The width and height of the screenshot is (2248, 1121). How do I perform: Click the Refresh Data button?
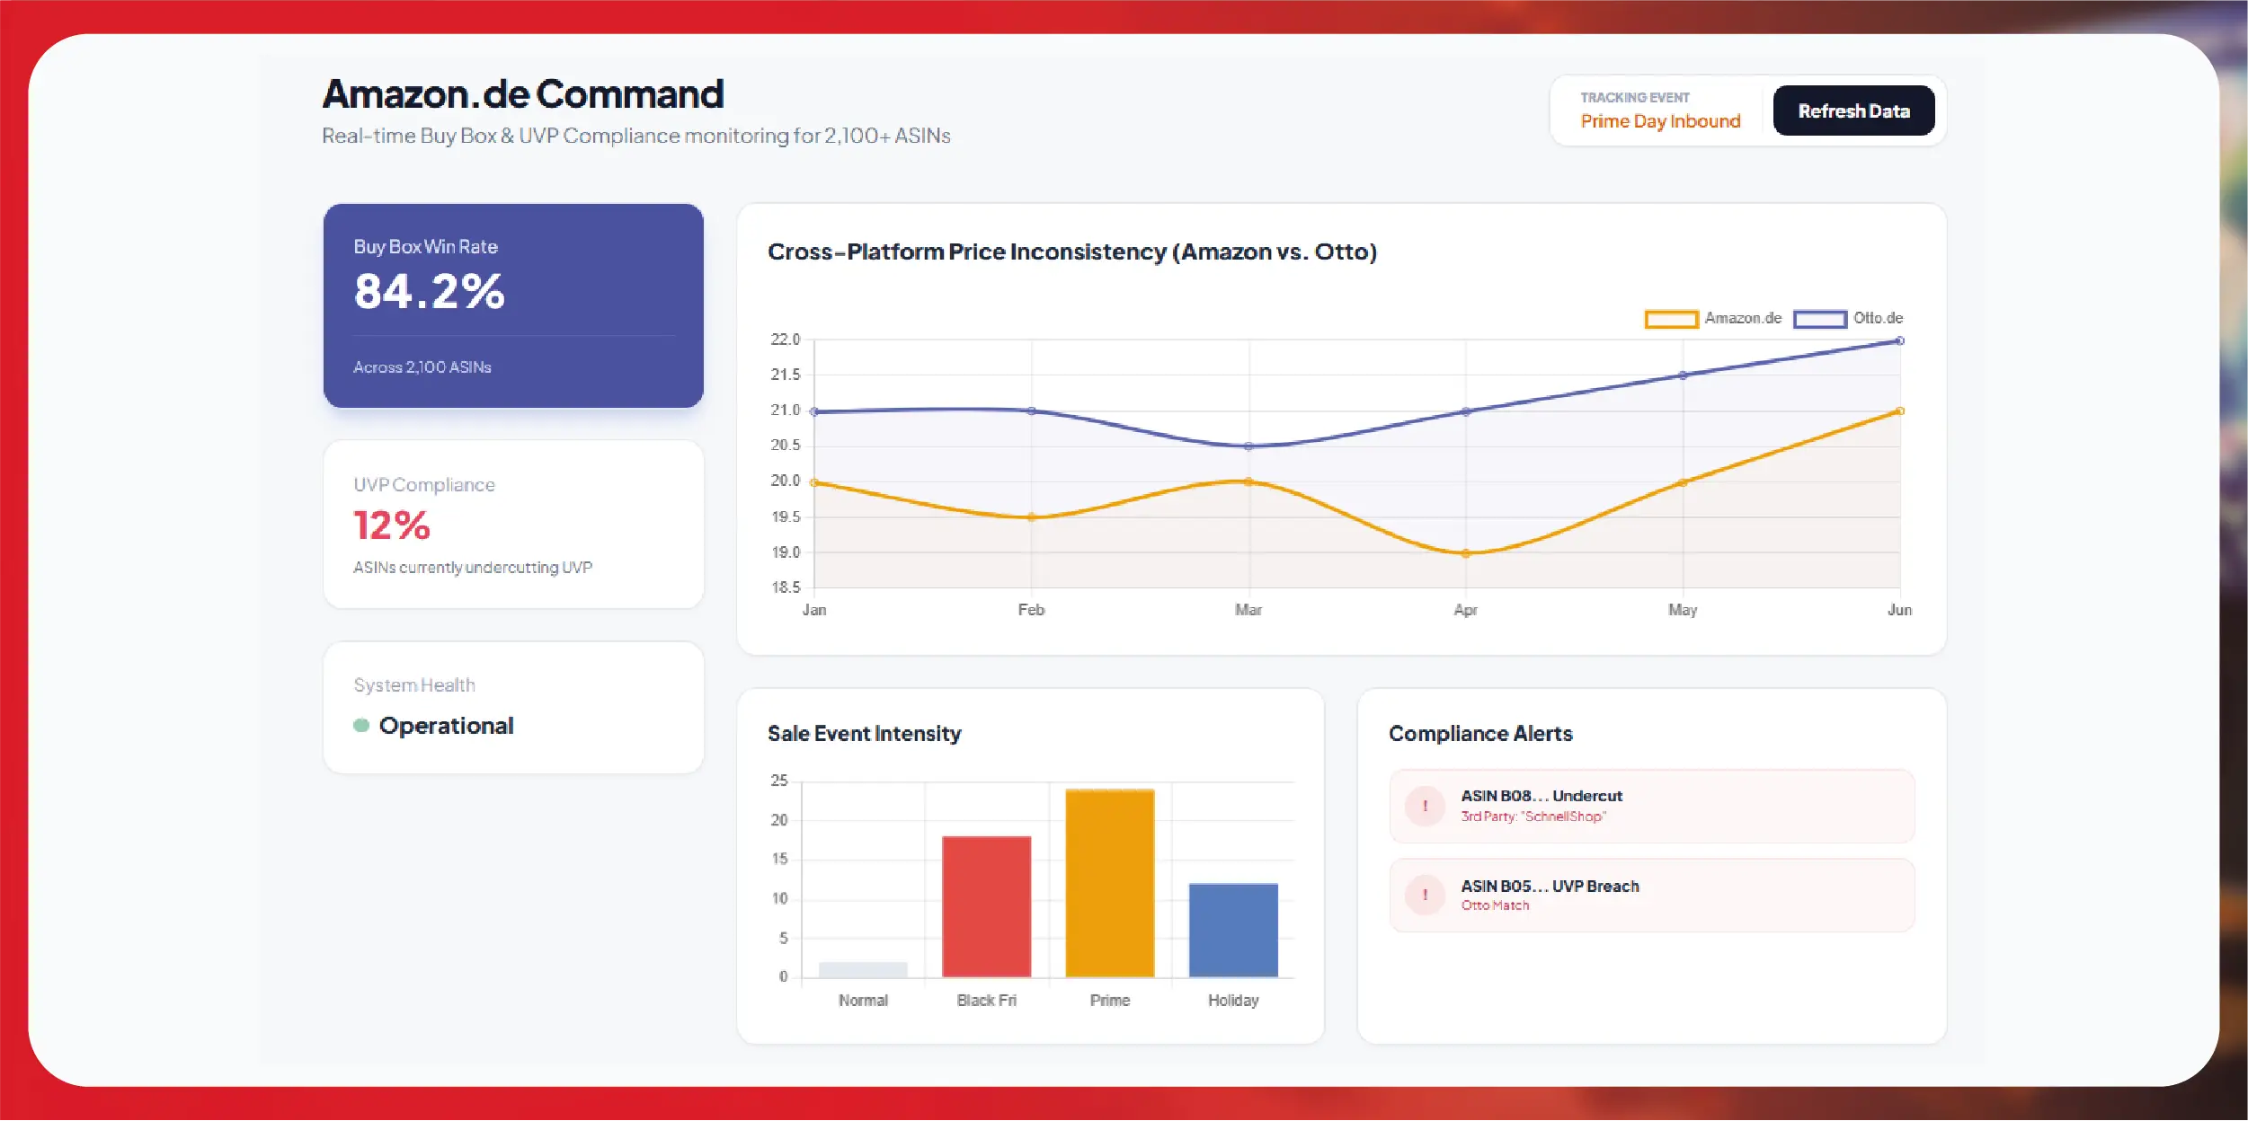click(1853, 111)
